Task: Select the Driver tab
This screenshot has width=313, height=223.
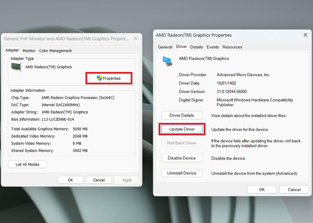Action: pyautogui.click(x=181, y=47)
